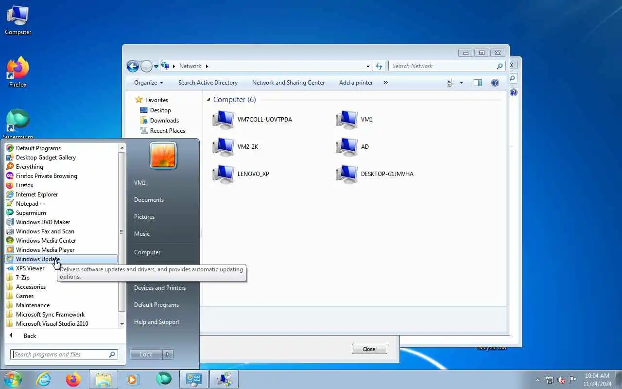Viewport: 622px width, 389px height.
Task: Click the Forward arrow in Network window
Action: pos(146,66)
